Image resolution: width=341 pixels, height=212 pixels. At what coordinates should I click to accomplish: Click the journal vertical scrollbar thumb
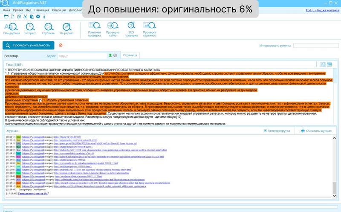[x=335, y=188]
